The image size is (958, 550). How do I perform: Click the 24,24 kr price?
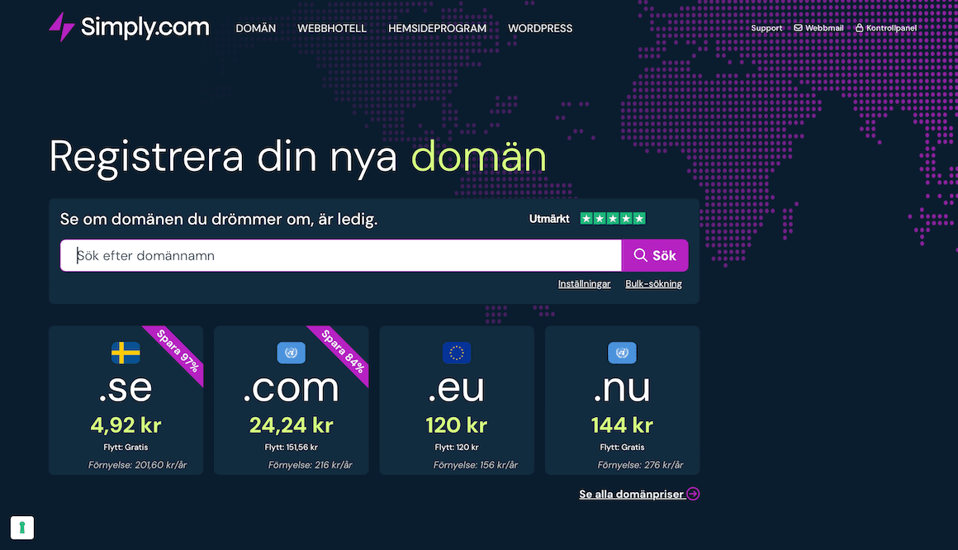click(292, 424)
